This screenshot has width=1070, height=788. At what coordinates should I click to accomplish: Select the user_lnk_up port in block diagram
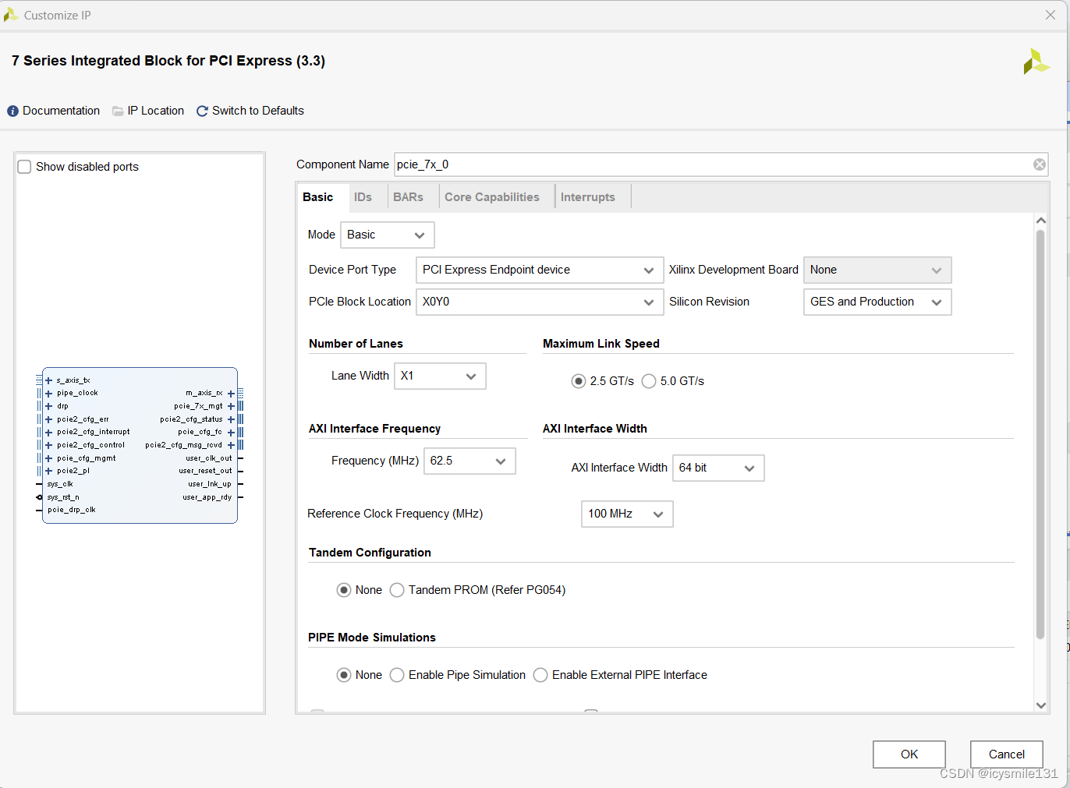click(210, 484)
